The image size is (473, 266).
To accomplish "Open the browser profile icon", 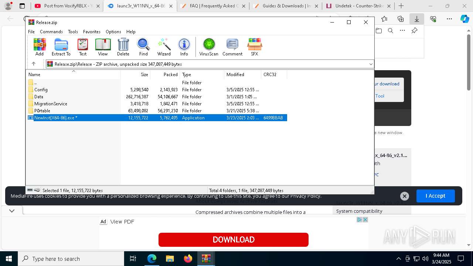I will [x=8, y=6].
